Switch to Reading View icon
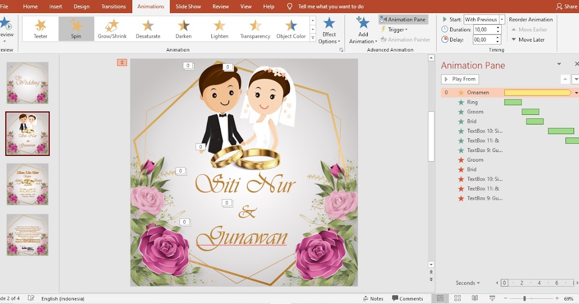579x304 pixels. 474,298
